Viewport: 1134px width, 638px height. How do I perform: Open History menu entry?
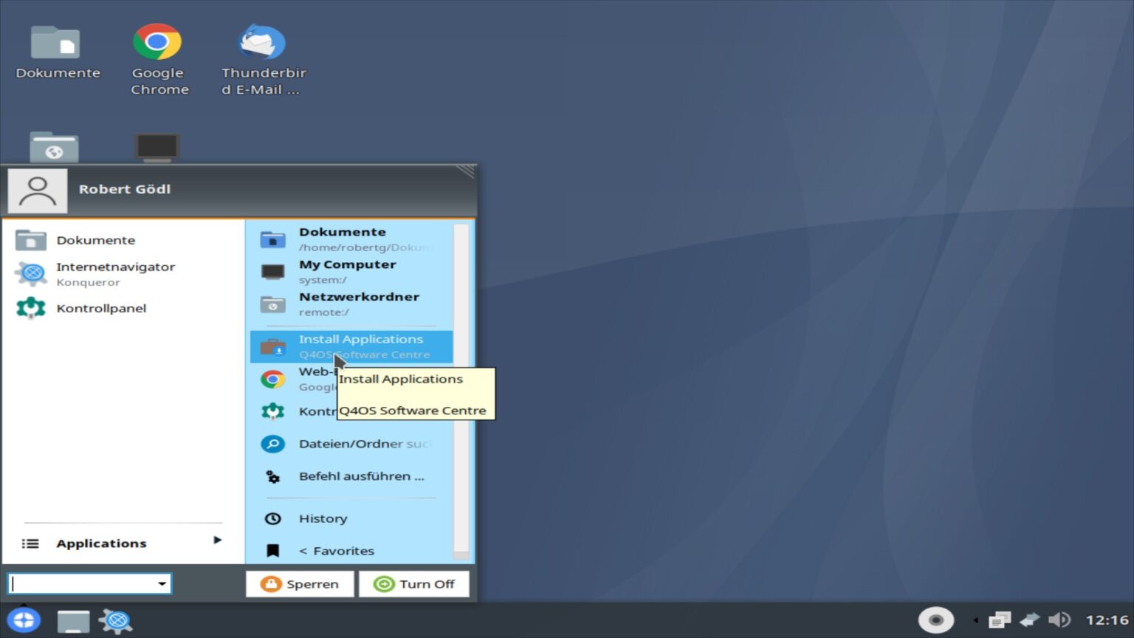323,518
